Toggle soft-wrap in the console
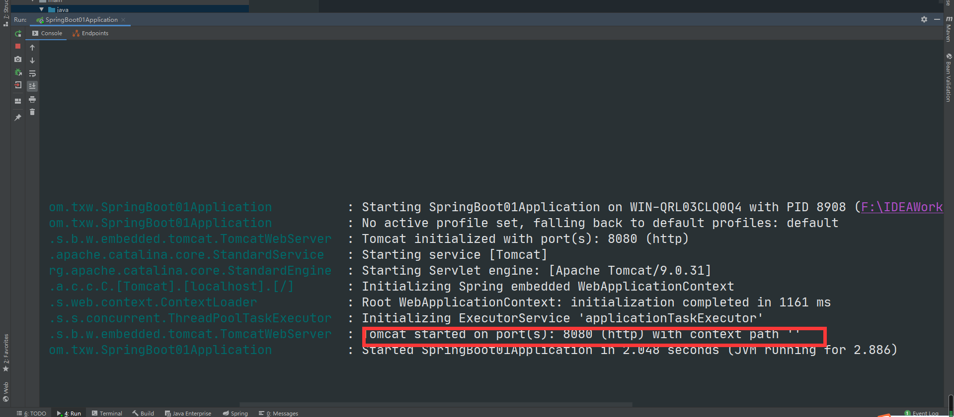The width and height of the screenshot is (954, 417). point(32,73)
